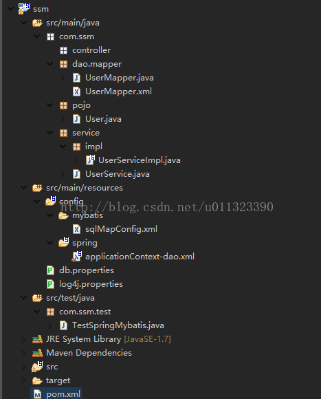The image size is (321, 399).
Task: Expand UserService.java members
Action: (63, 174)
